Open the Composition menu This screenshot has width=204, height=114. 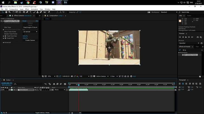[14, 9]
